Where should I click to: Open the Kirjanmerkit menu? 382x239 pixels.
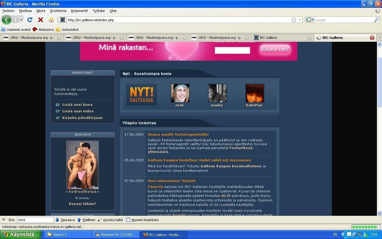(x=79, y=11)
